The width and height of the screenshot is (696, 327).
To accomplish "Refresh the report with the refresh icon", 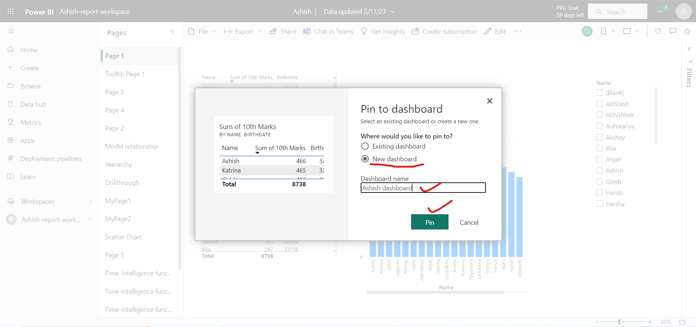I will point(658,31).
